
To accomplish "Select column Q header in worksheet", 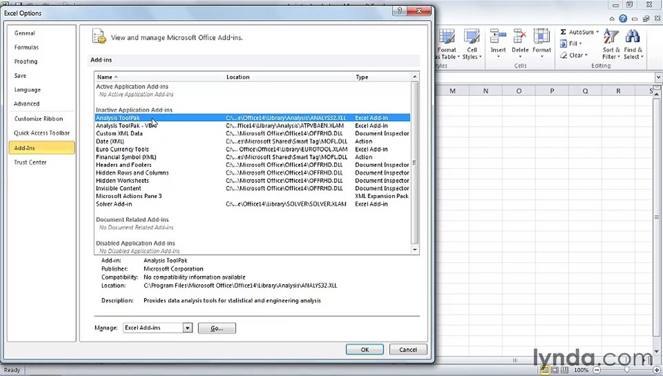I will (585, 91).
